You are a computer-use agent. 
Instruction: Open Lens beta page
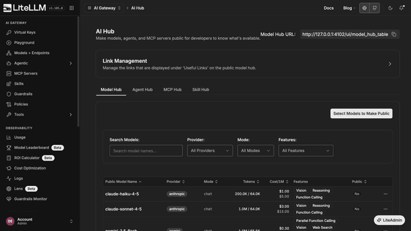point(19,189)
